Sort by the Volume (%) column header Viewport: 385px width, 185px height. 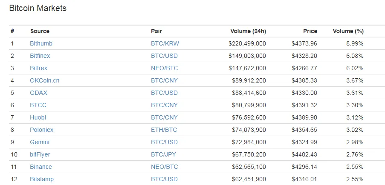click(x=348, y=31)
